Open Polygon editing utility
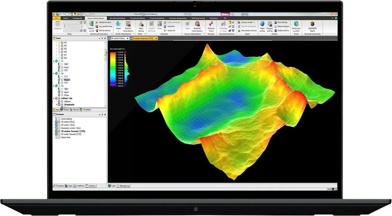This screenshot has height=216, width=392. 269,26
